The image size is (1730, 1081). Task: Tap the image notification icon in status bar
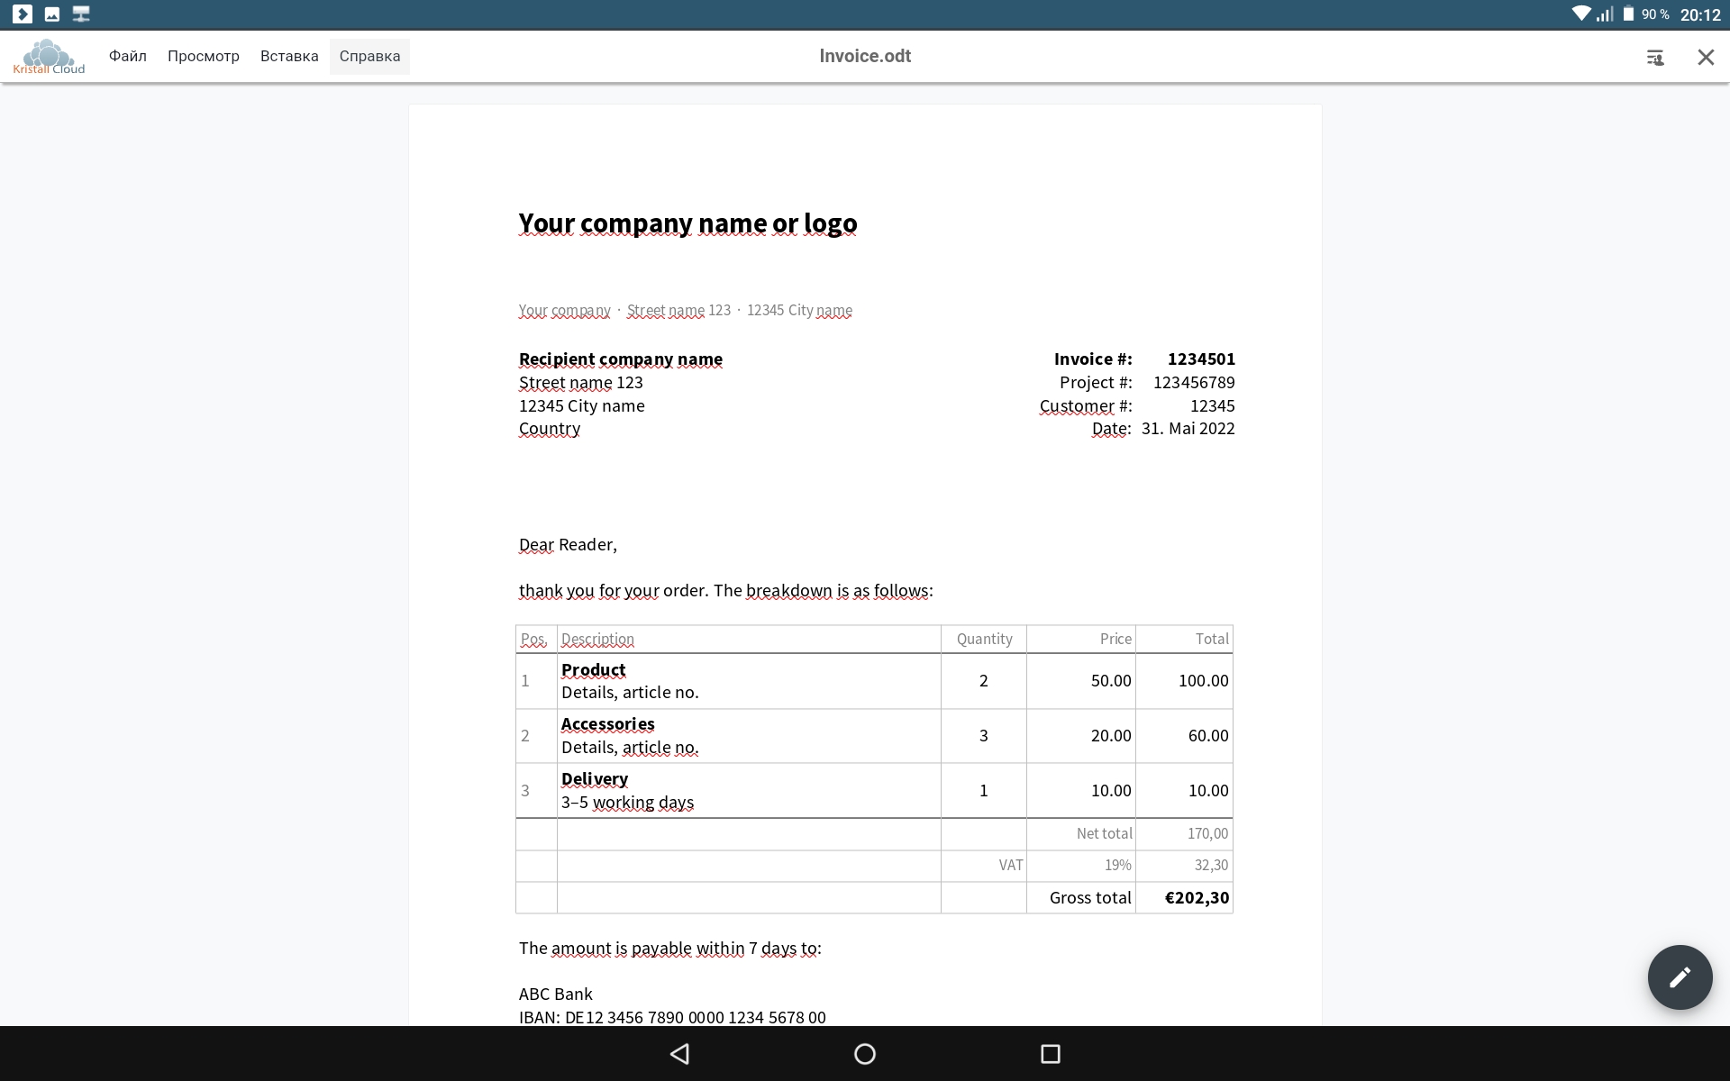[52, 14]
